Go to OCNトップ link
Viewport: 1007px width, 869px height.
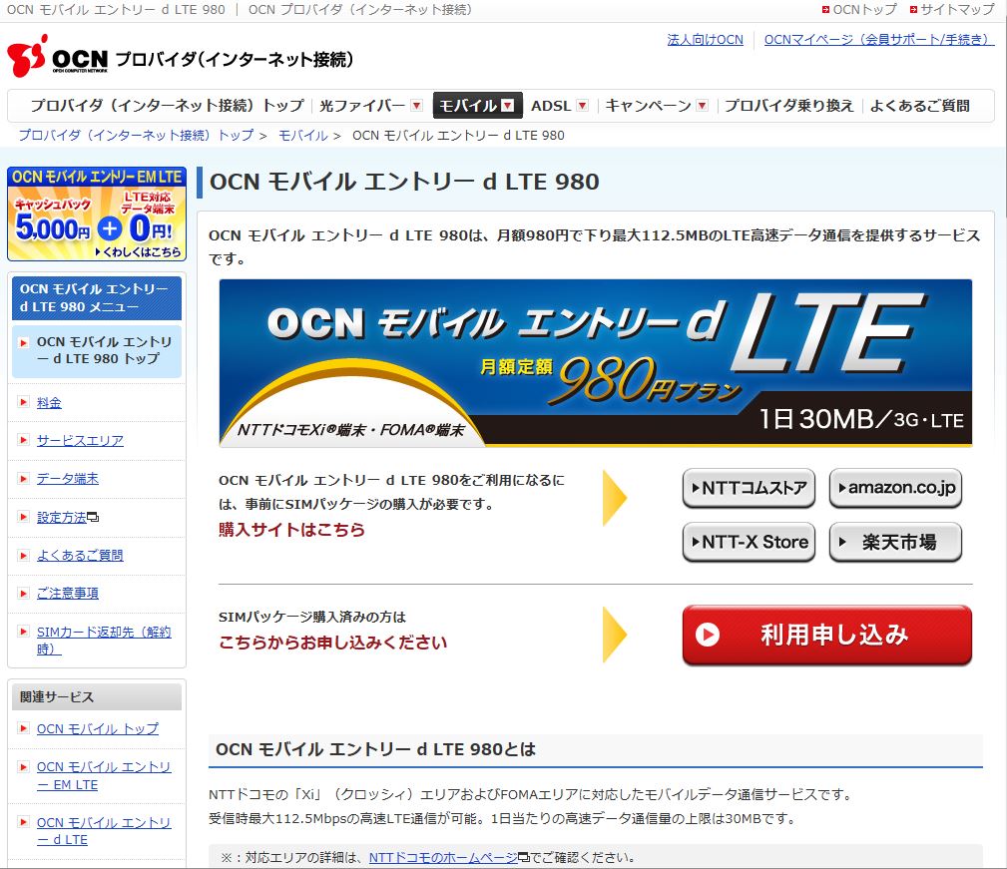pyautogui.click(x=864, y=10)
